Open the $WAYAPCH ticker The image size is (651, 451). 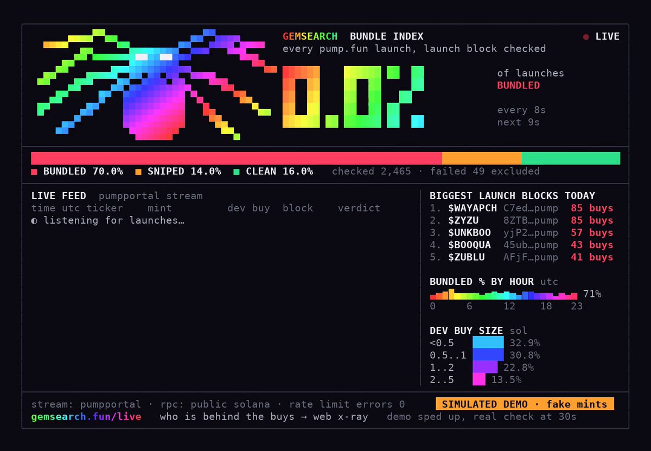(x=473, y=208)
